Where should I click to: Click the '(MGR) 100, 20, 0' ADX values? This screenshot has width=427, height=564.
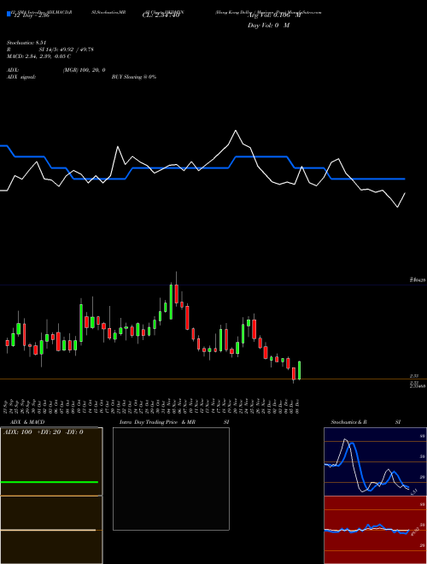[x=84, y=70]
